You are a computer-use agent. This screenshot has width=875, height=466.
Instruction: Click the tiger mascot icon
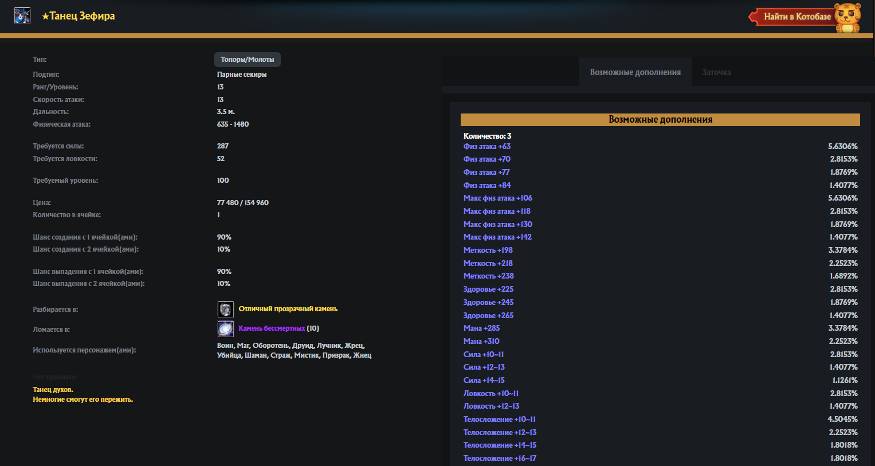[x=847, y=17]
